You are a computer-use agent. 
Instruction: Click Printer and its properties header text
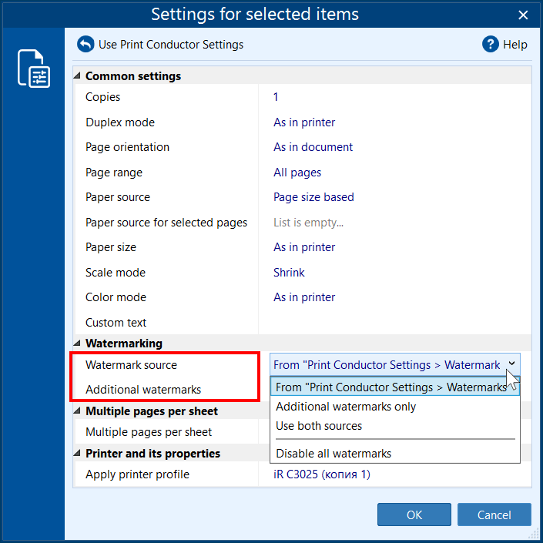[153, 454]
